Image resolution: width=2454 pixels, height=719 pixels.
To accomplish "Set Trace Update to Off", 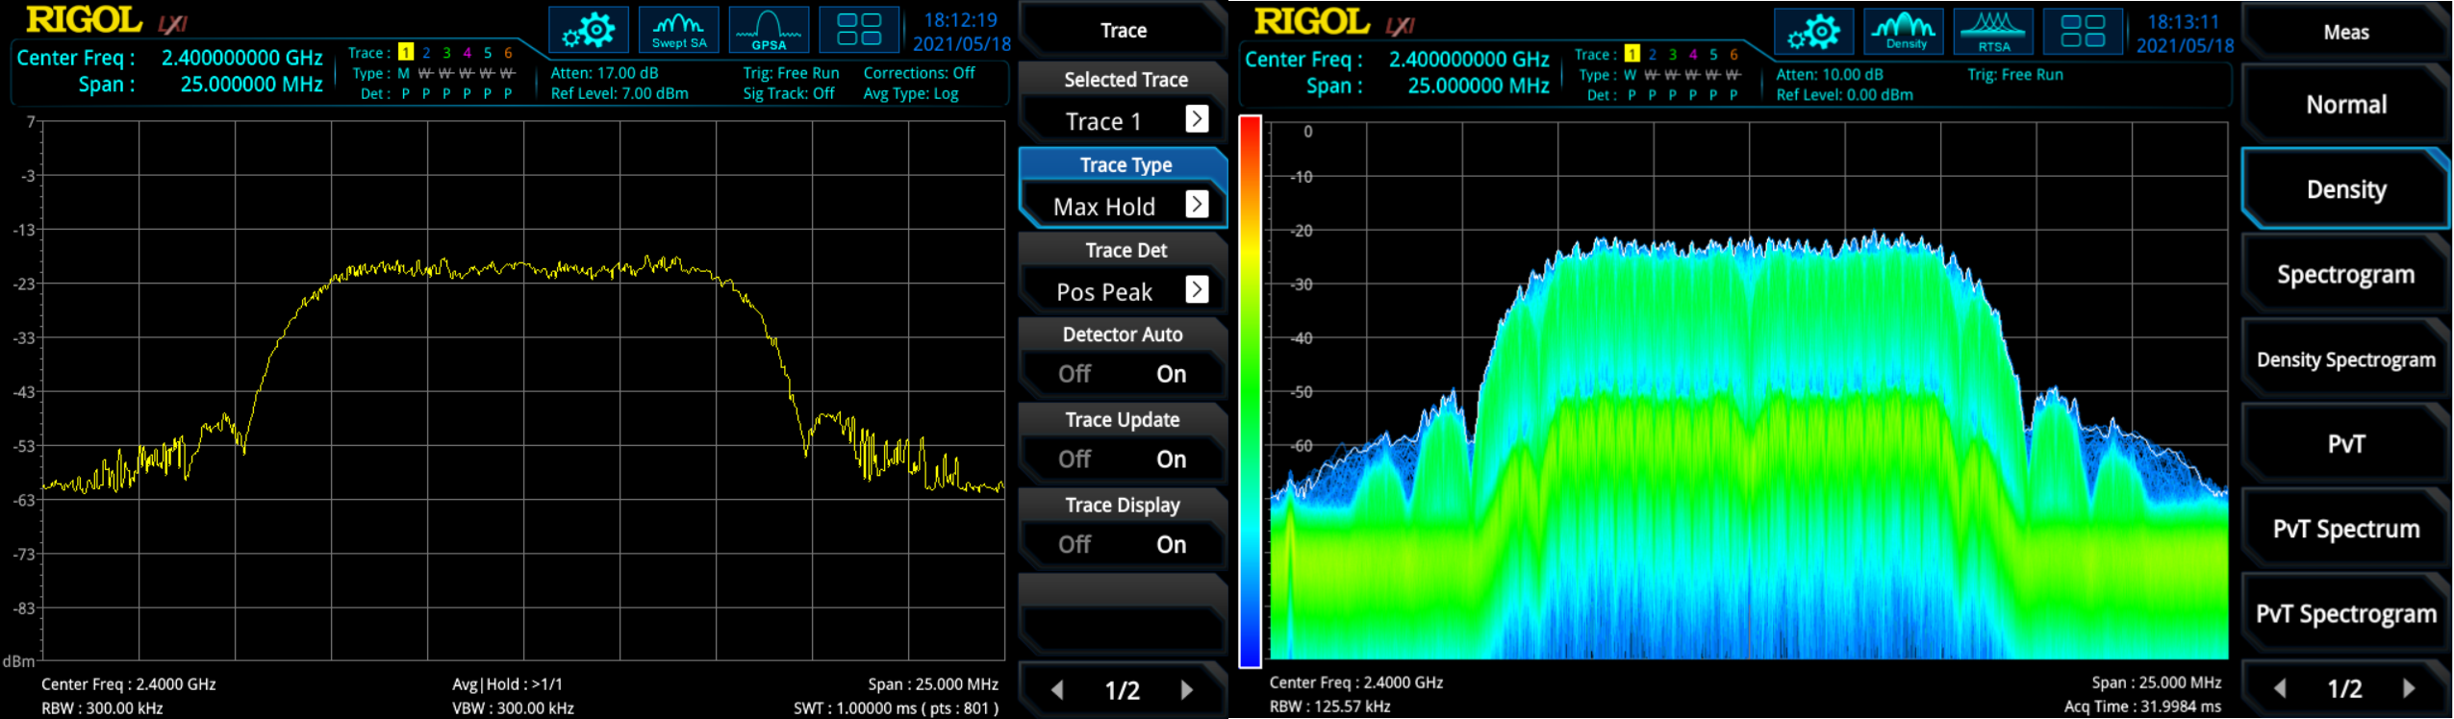I will (x=1075, y=459).
